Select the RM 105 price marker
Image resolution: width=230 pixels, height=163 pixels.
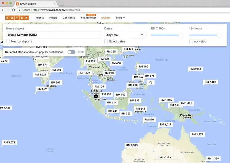99,87
